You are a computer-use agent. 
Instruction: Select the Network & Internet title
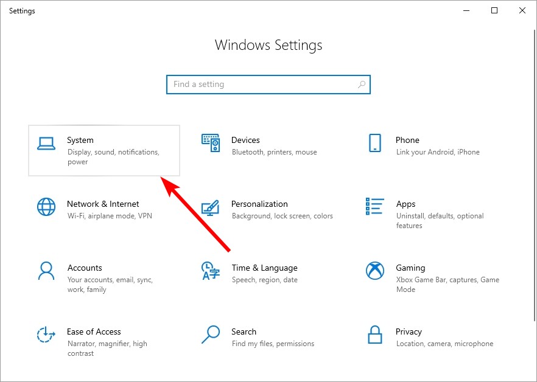[x=103, y=204]
